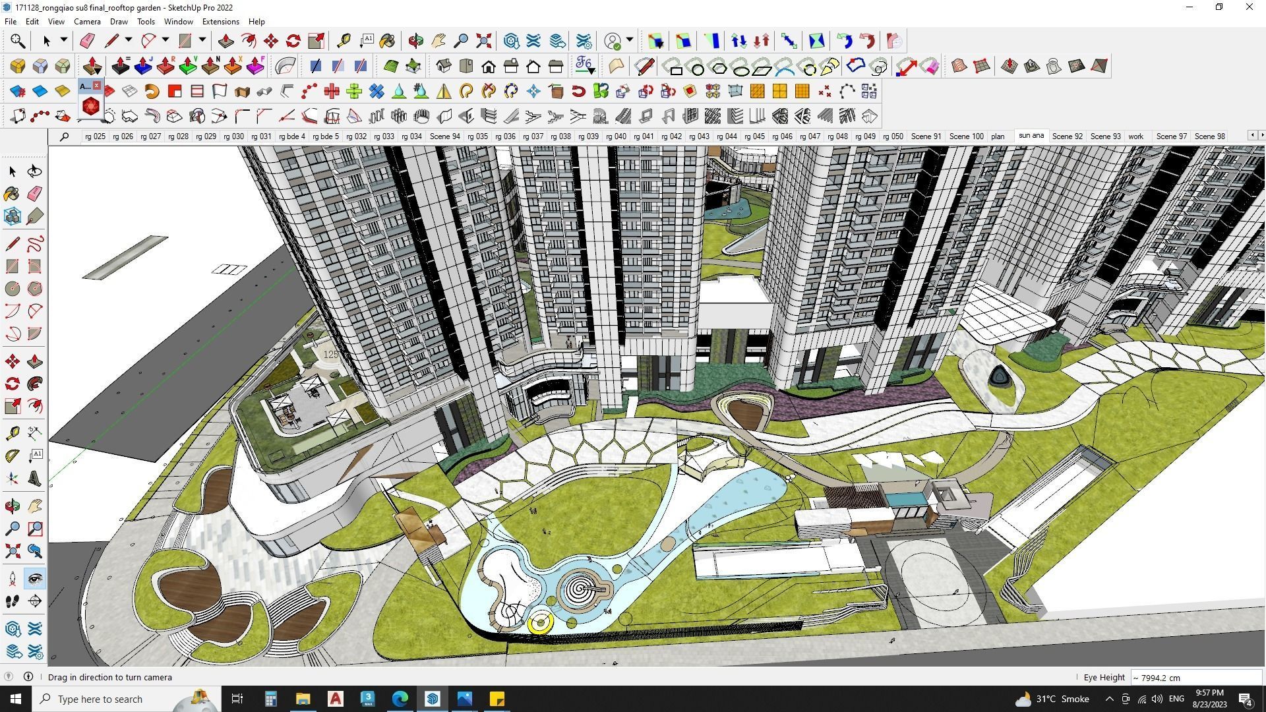This screenshot has width=1266, height=712.
Task: Click the Eye Height value field
Action: (1195, 677)
